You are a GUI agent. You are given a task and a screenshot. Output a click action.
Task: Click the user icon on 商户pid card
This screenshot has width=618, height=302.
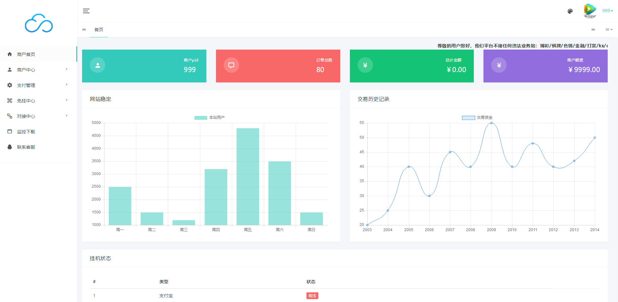tap(98, 65)
